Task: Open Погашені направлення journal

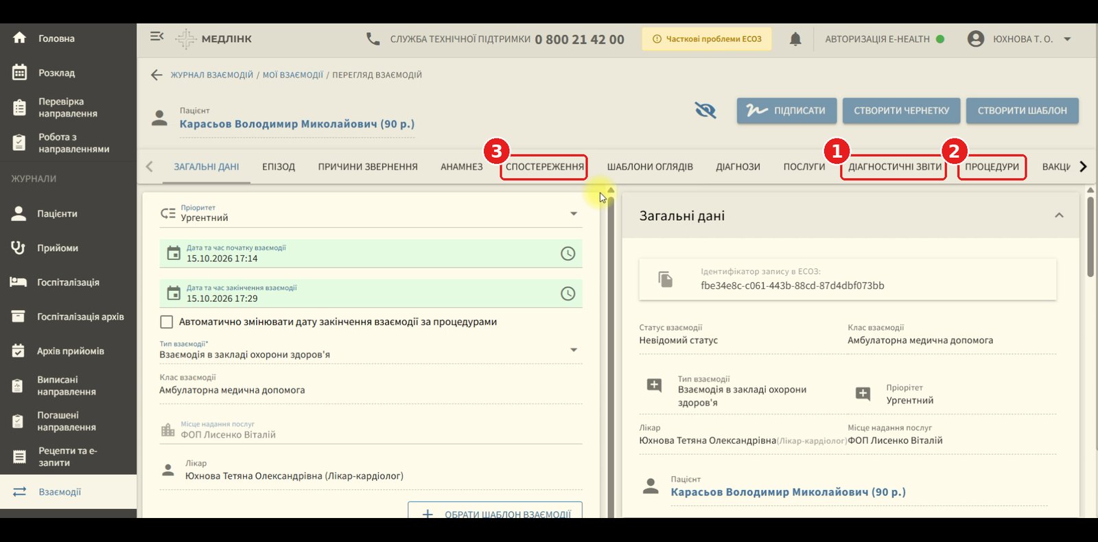Action: pos(68,421)
